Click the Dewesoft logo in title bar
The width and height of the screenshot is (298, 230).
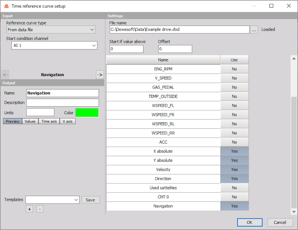pyautogui.click(x=6, y=6)
